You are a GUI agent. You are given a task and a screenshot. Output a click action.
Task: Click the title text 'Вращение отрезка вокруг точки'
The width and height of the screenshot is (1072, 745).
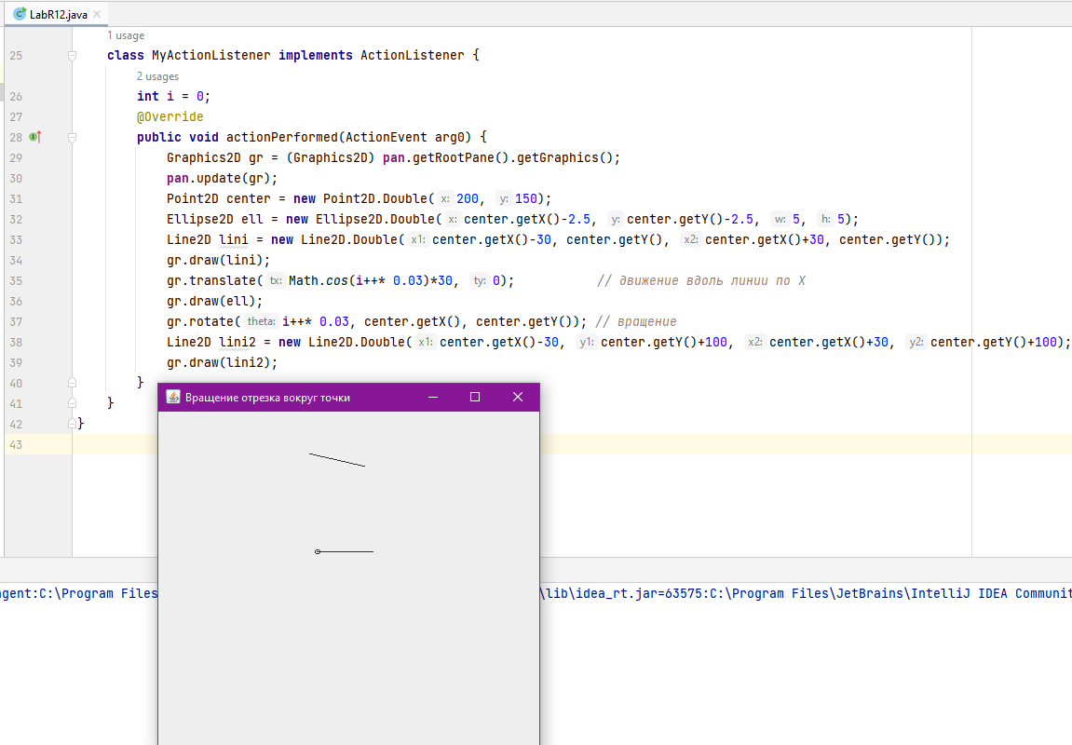[x=267, y=398]
